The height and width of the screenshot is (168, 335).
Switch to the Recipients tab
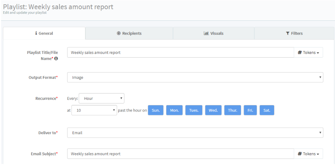point(129,33)
